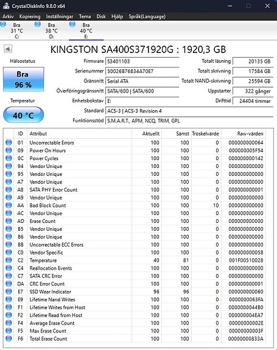277x350 pixels.
Task: Click the Raw-värden column header
Action: pyautogui.click(x=244, y=133)
